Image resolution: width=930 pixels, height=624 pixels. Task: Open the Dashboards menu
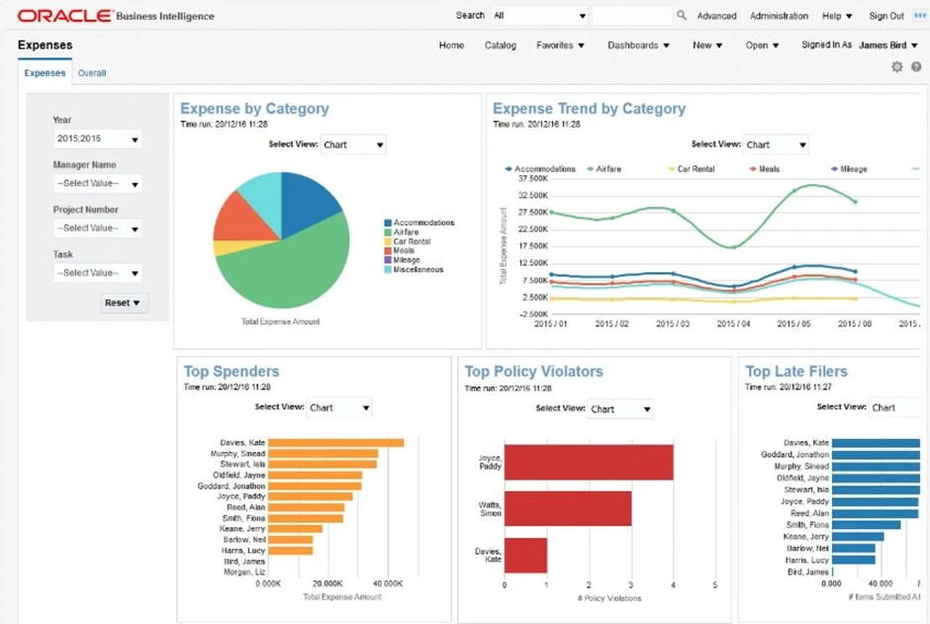(637, 45)
